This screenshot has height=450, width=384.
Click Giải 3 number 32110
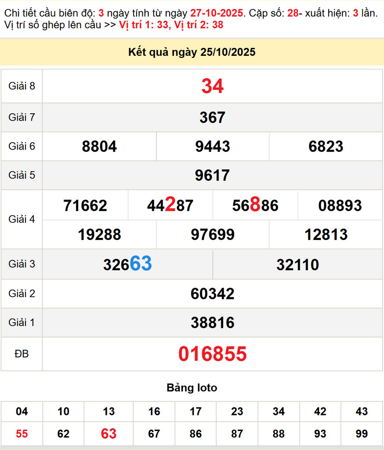[x=298, y=265]
